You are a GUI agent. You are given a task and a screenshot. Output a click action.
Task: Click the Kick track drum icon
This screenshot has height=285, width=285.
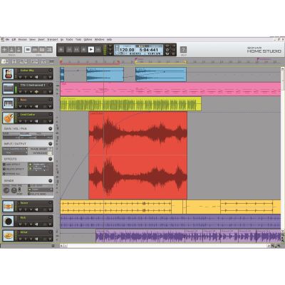tap(9, 221)
